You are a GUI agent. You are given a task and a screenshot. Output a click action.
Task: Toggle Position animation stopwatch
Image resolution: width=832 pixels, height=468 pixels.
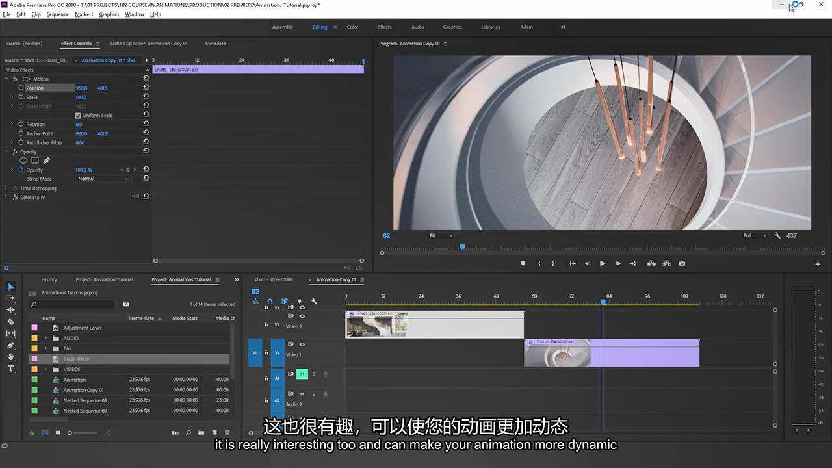coord(21,88)
